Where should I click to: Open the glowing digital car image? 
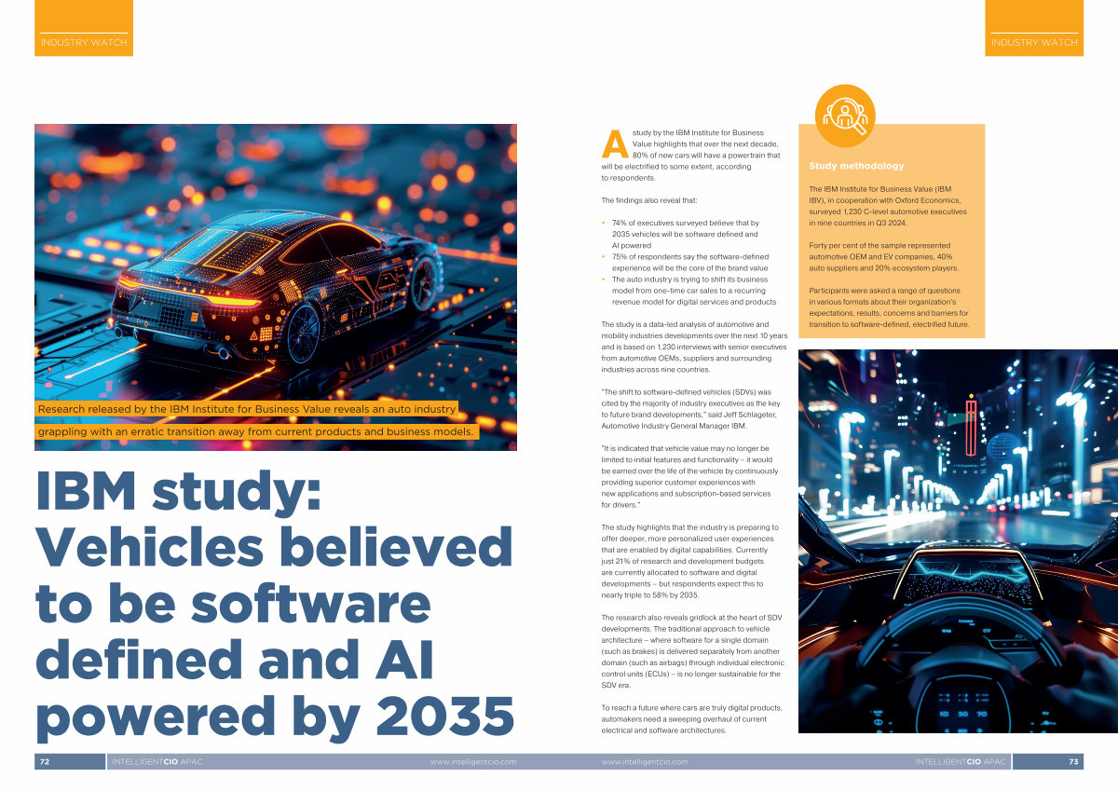pos(276,287)
